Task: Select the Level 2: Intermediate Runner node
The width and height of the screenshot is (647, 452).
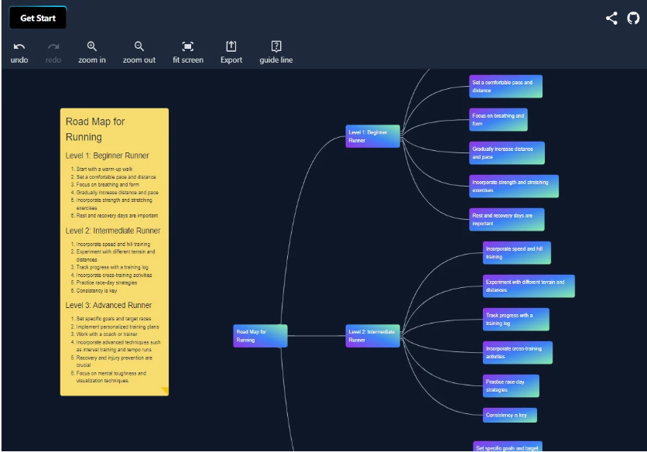Action: click(x=372, y=336)
